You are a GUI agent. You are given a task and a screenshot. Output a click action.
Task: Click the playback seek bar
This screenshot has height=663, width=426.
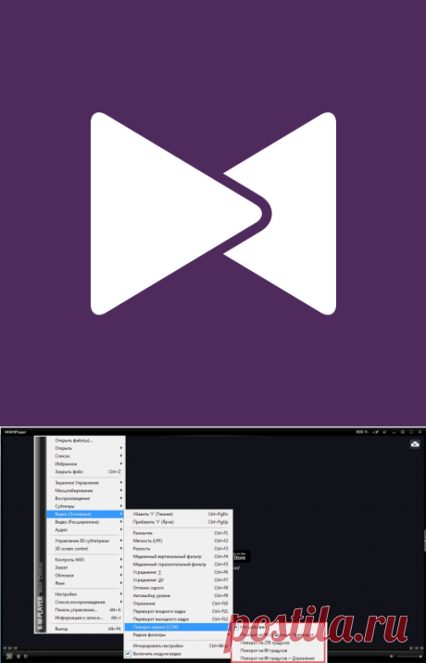tap(213, 648)
